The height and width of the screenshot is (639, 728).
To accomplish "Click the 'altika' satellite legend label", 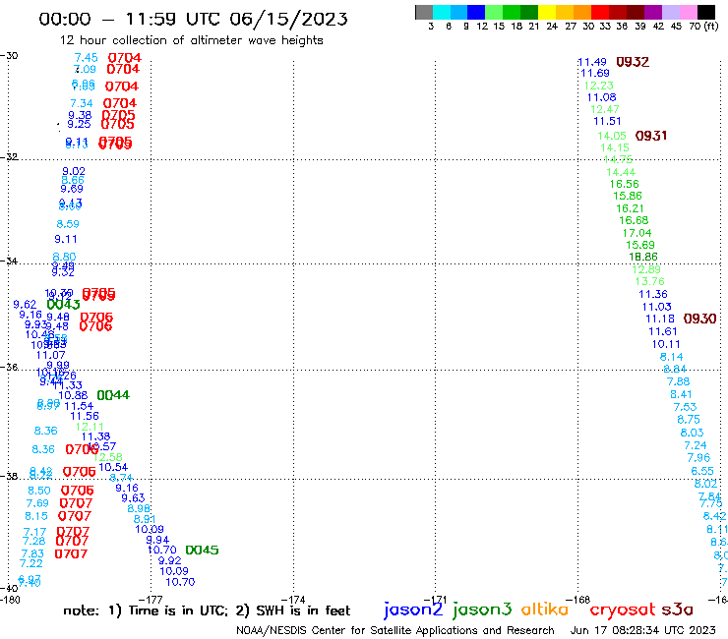I will click(544, 610).
